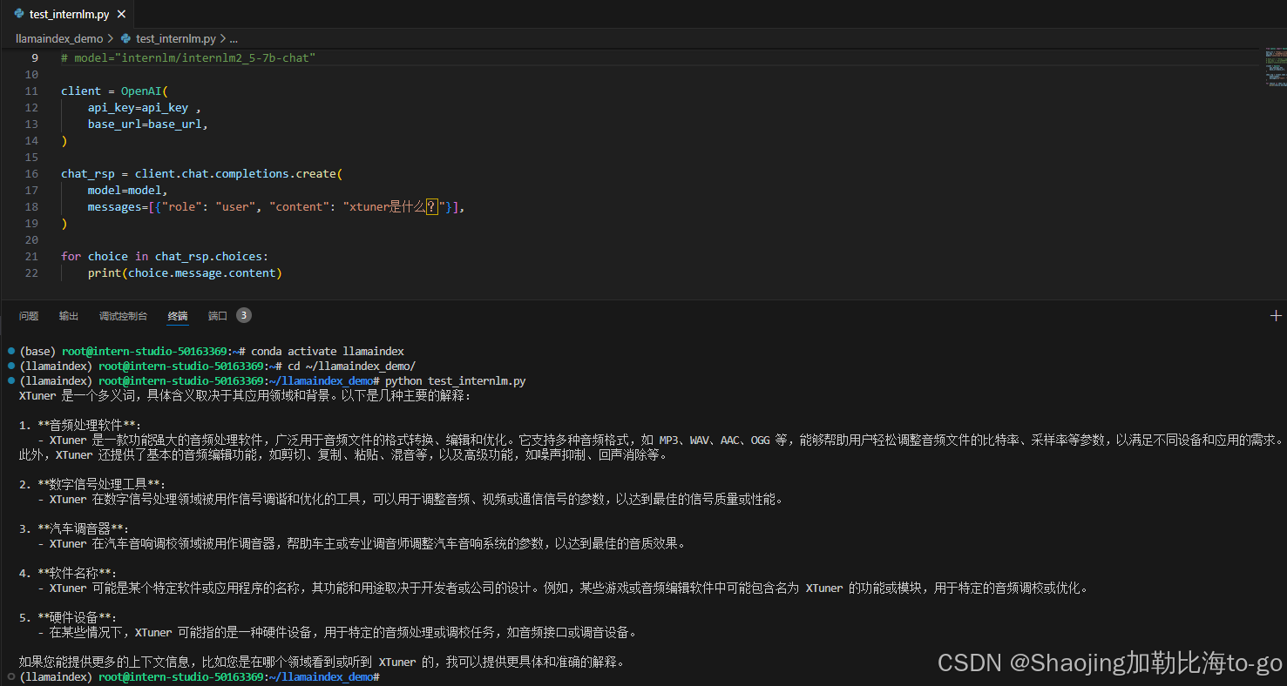This screenshot has height=686, width=1287.
Task: Click the plus icon to open a new terminal
Action: [1277, 315]
